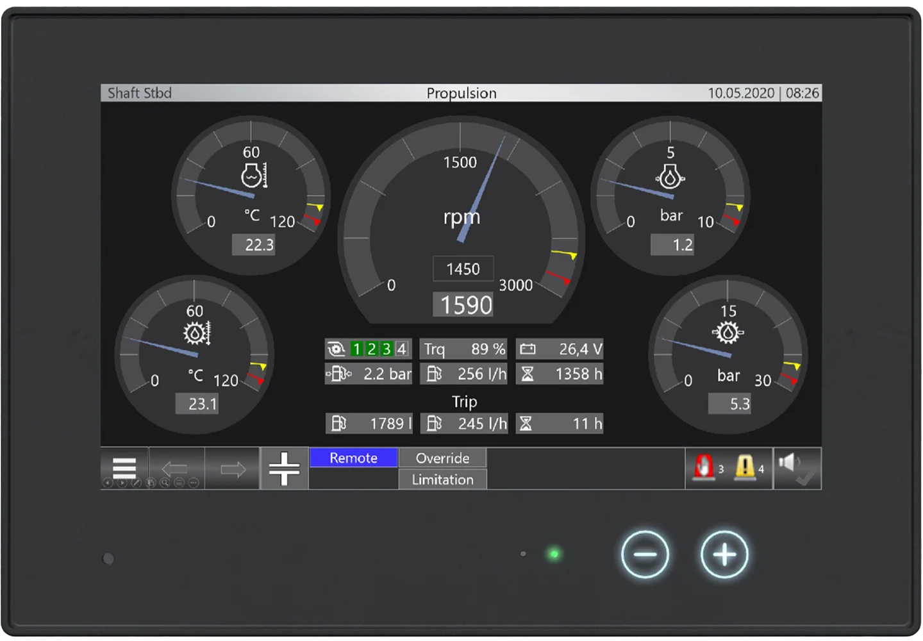Screen dimensions: 923x641
Task: Acknowledge alarms with the speaker checkmark icon
Action: 797,469
